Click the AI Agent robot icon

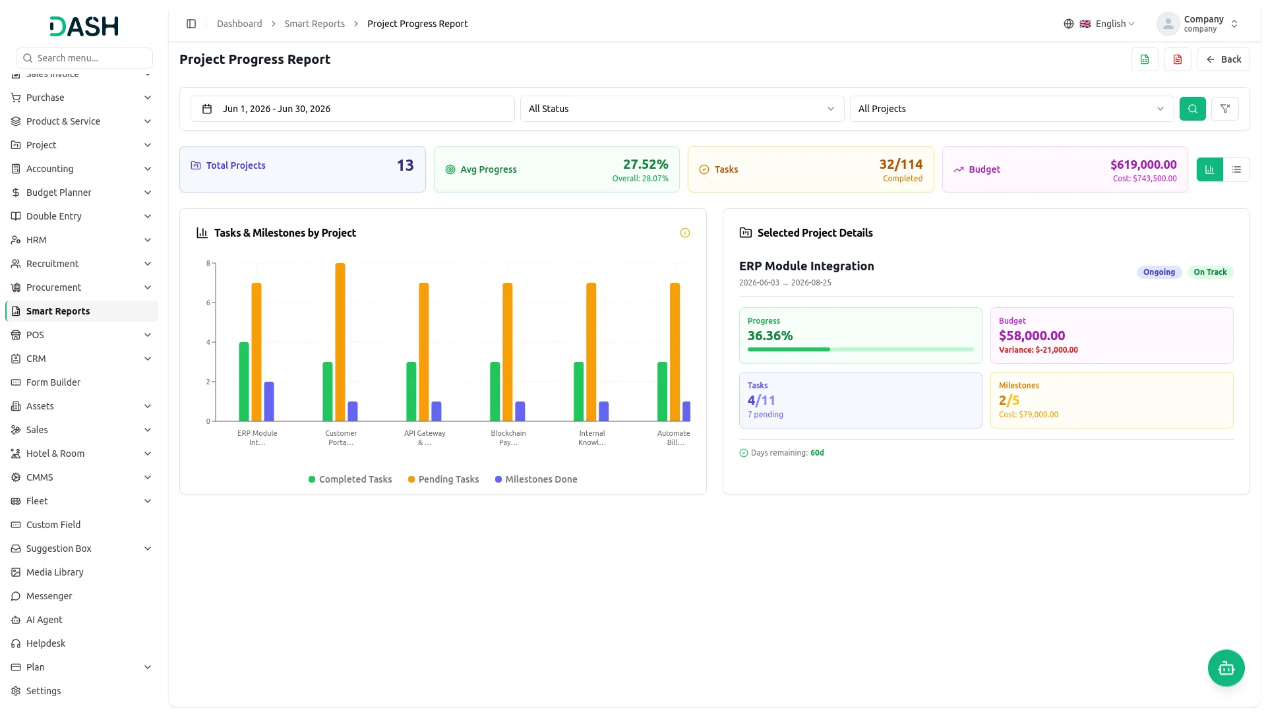coord(16,620)
